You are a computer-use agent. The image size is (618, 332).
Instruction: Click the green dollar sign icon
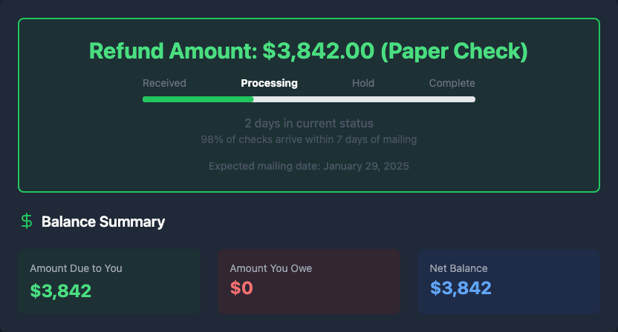pos(27,221)
